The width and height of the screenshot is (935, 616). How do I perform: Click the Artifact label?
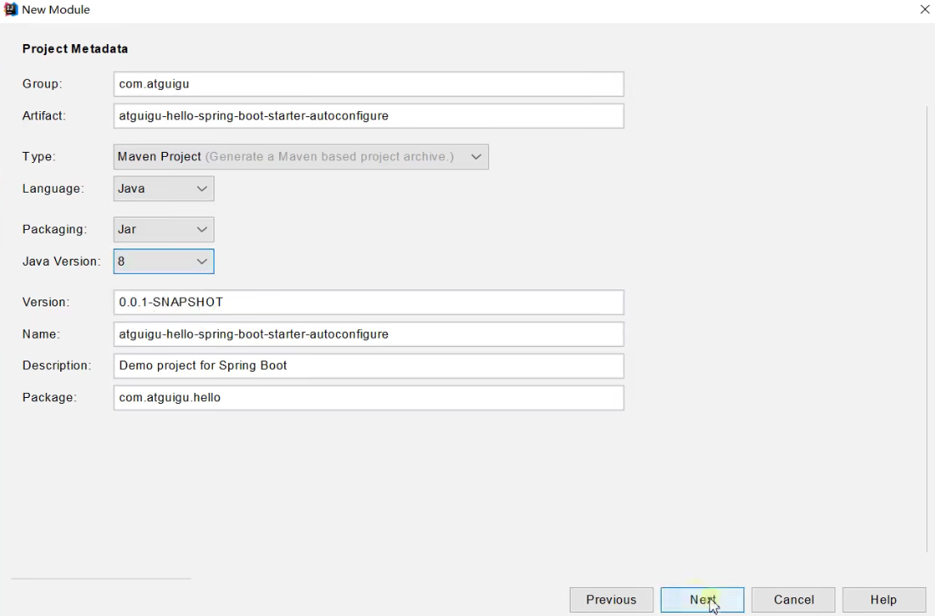click(x=44, y=115)
